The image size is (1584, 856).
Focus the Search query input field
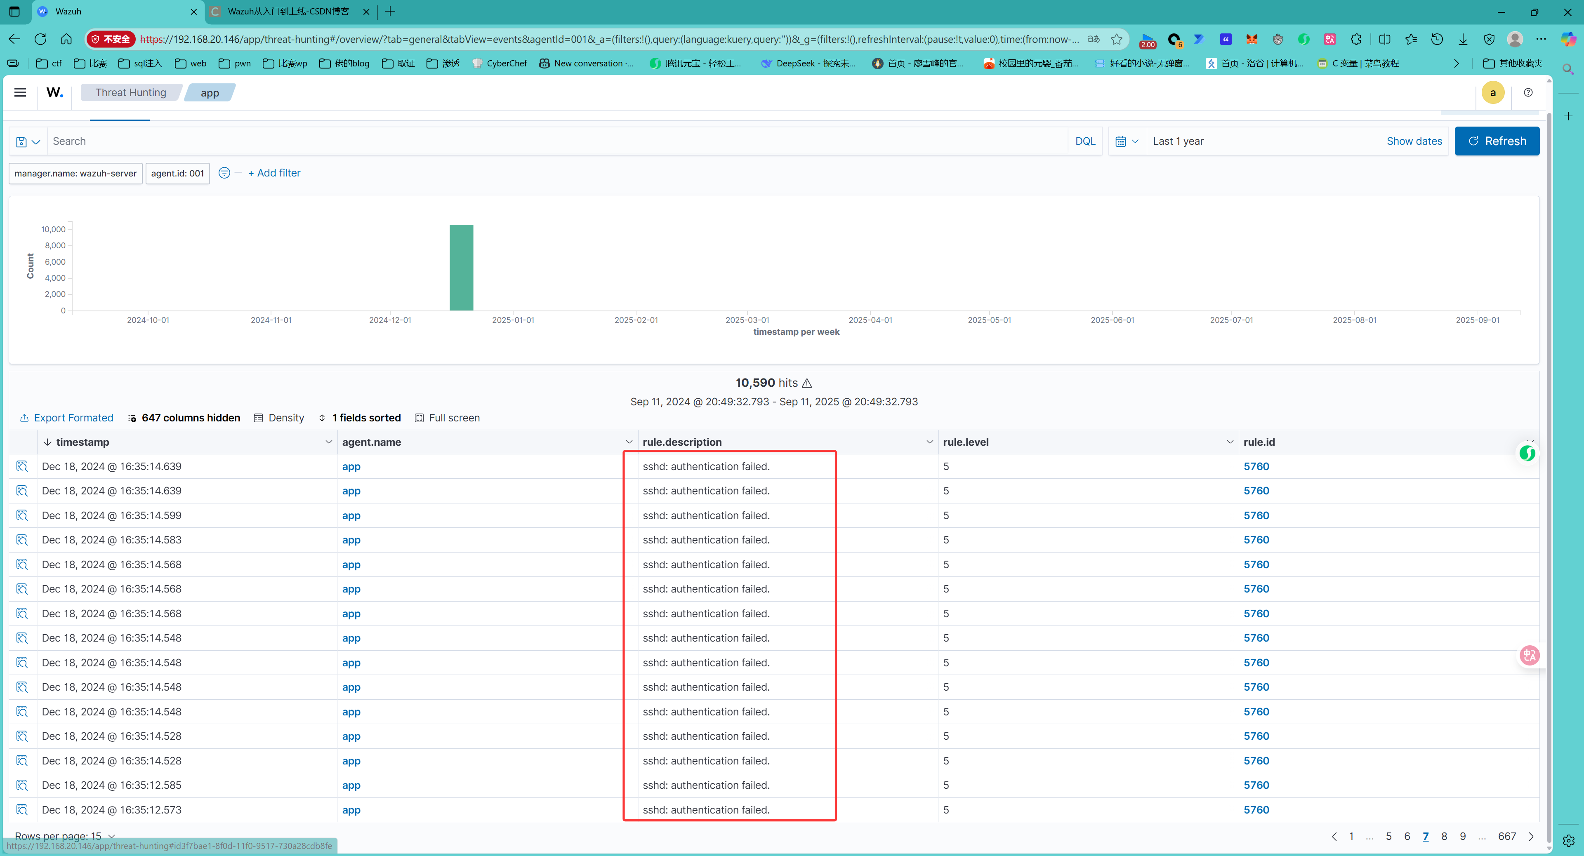coord(554,141)
